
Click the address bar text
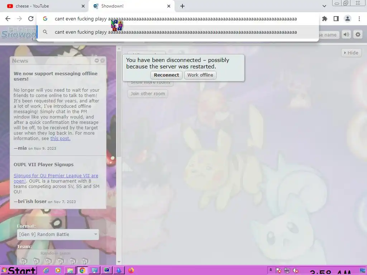(x=176, y=19)
